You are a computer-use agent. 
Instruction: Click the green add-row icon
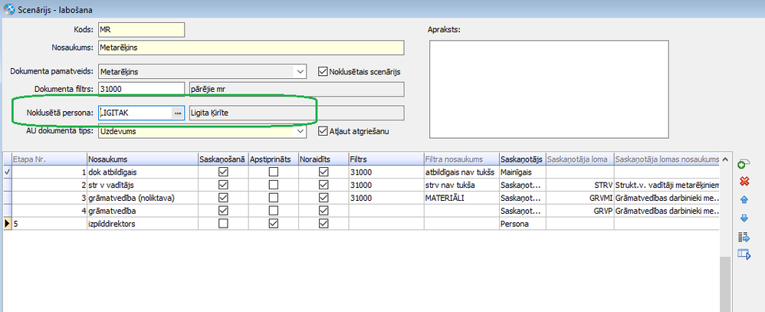[743, 164]
